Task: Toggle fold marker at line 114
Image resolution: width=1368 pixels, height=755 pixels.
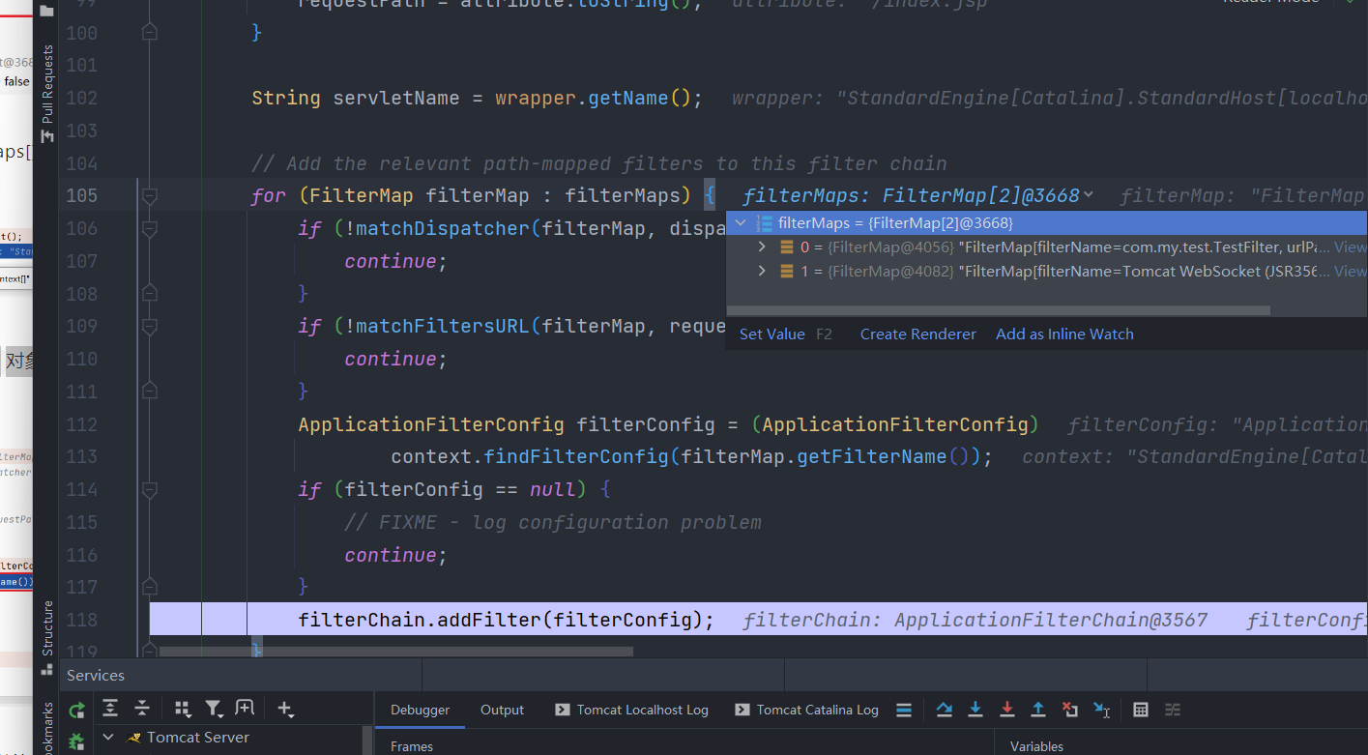Action: 149,489
